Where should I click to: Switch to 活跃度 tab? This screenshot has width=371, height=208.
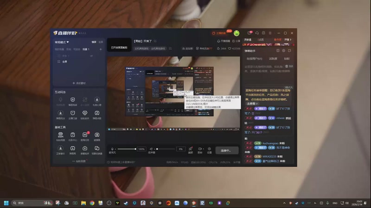pos(273,59)
